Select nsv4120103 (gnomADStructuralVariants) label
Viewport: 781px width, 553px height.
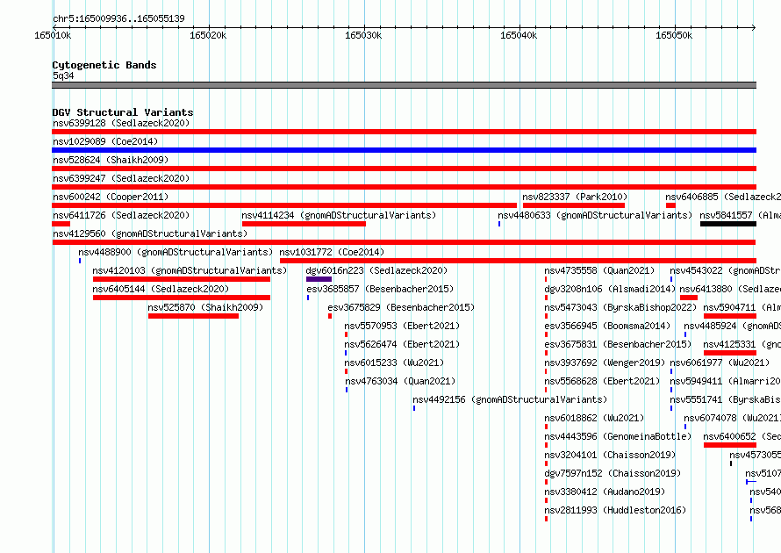click(x=190, y=270)
